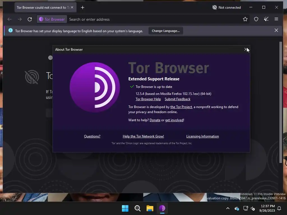Open the clock showing 12:37 PM

(x=267, y=208)
